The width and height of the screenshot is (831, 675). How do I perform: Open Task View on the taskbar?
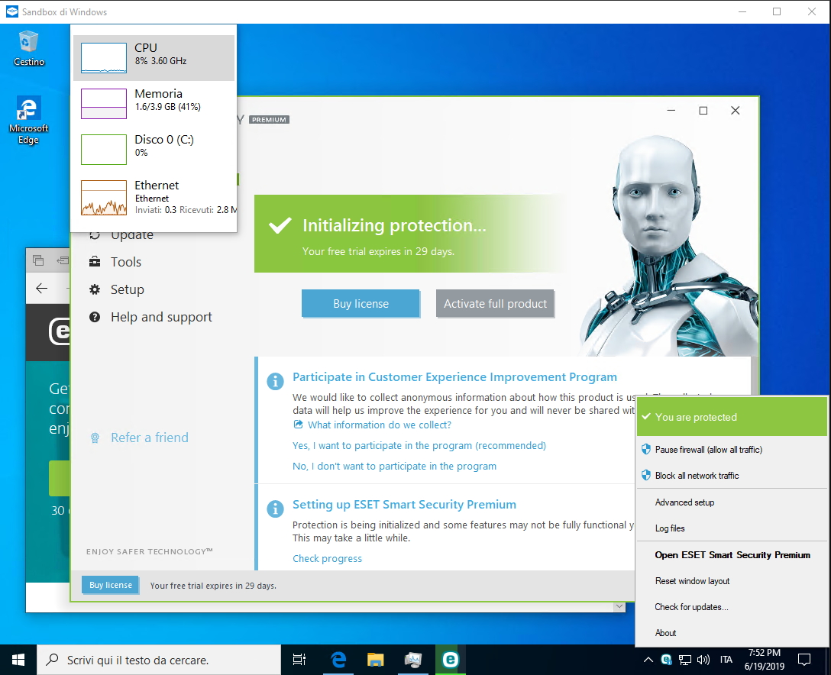299,660
